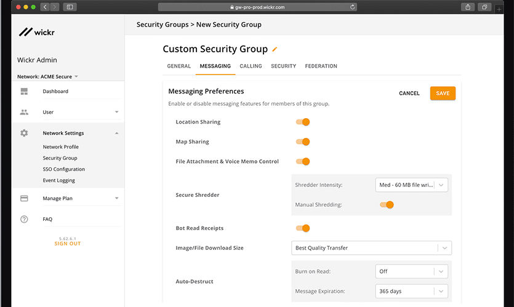Open Network Profile in sidebar

point(61,147)
